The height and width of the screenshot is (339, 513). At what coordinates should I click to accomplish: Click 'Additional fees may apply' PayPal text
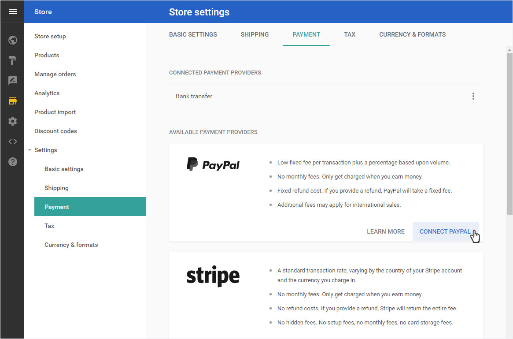click(x=339, y=205)
